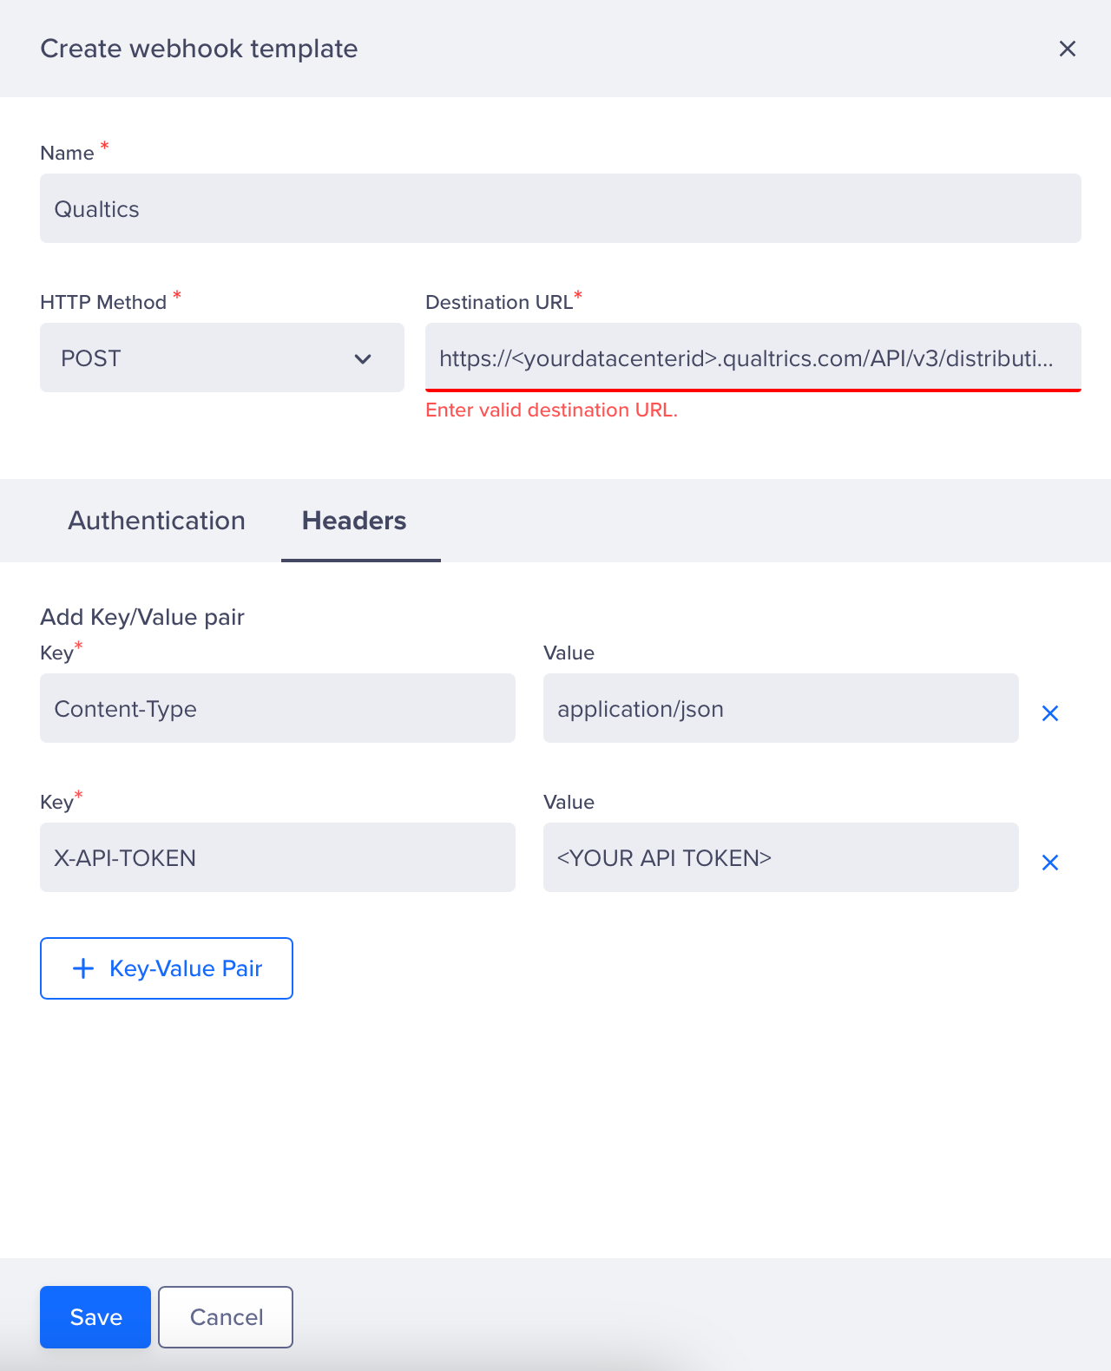Click the YOUR API TOKEN value field
Image resolution: width=1111 pixels, height=1371 pixels.
coord(781,857)
